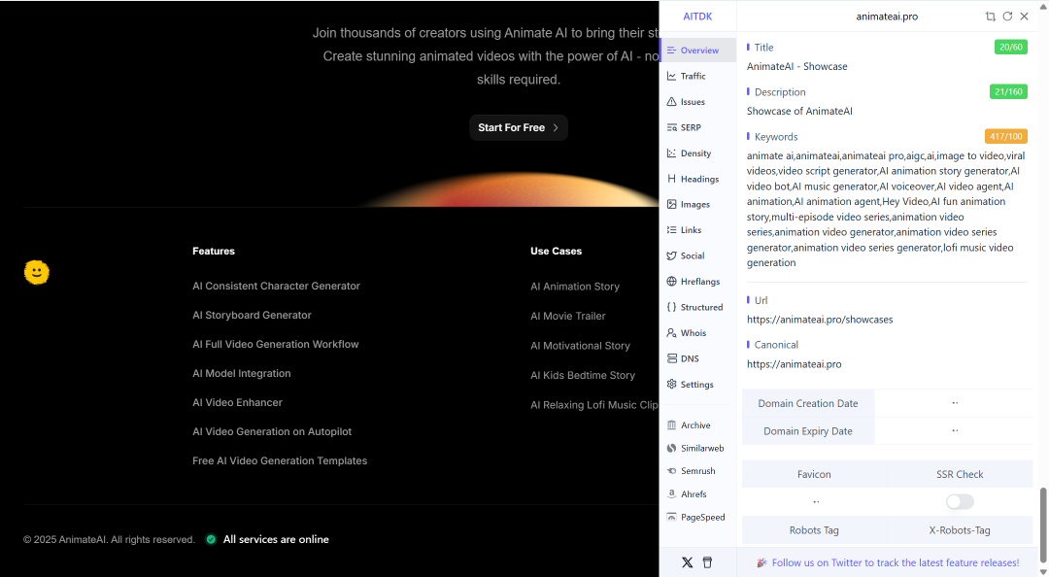The image size is (1049, 577).
Task: Click All services are online status link
Action: coord(276,539)
